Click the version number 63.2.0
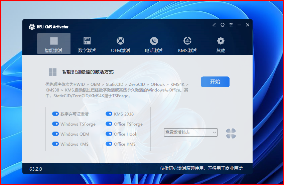 click(36, 169)
